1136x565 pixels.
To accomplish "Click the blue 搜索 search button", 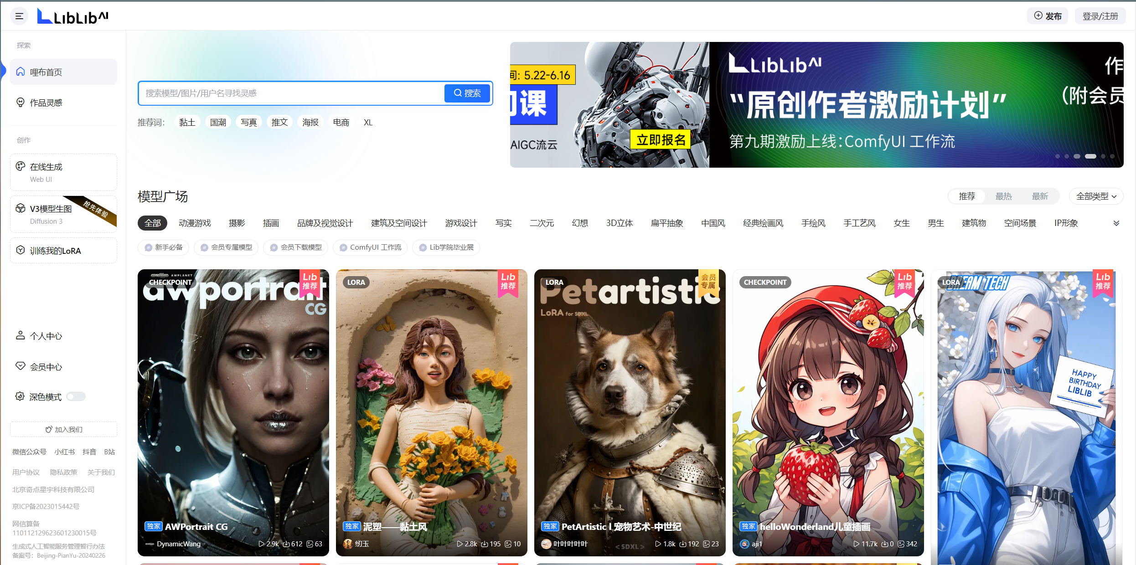I will [x=467, y=93].
